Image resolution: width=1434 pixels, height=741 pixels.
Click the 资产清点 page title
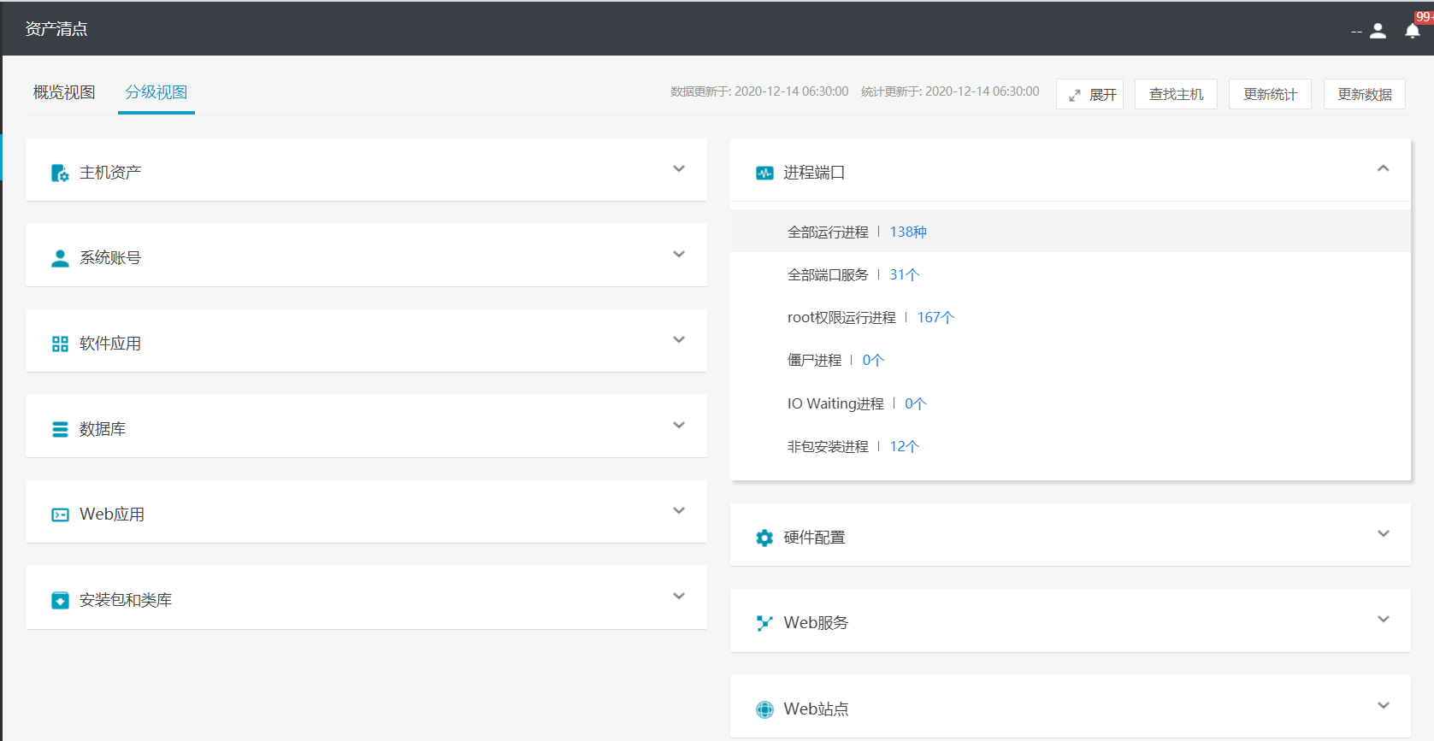coord(56,29)
